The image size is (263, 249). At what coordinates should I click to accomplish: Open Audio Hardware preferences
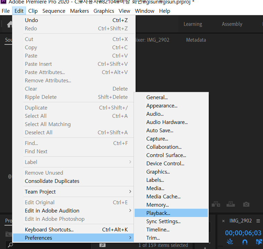(x=171, y=122)
